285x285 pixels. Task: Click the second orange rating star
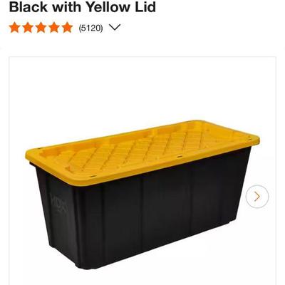coord(28,28)
